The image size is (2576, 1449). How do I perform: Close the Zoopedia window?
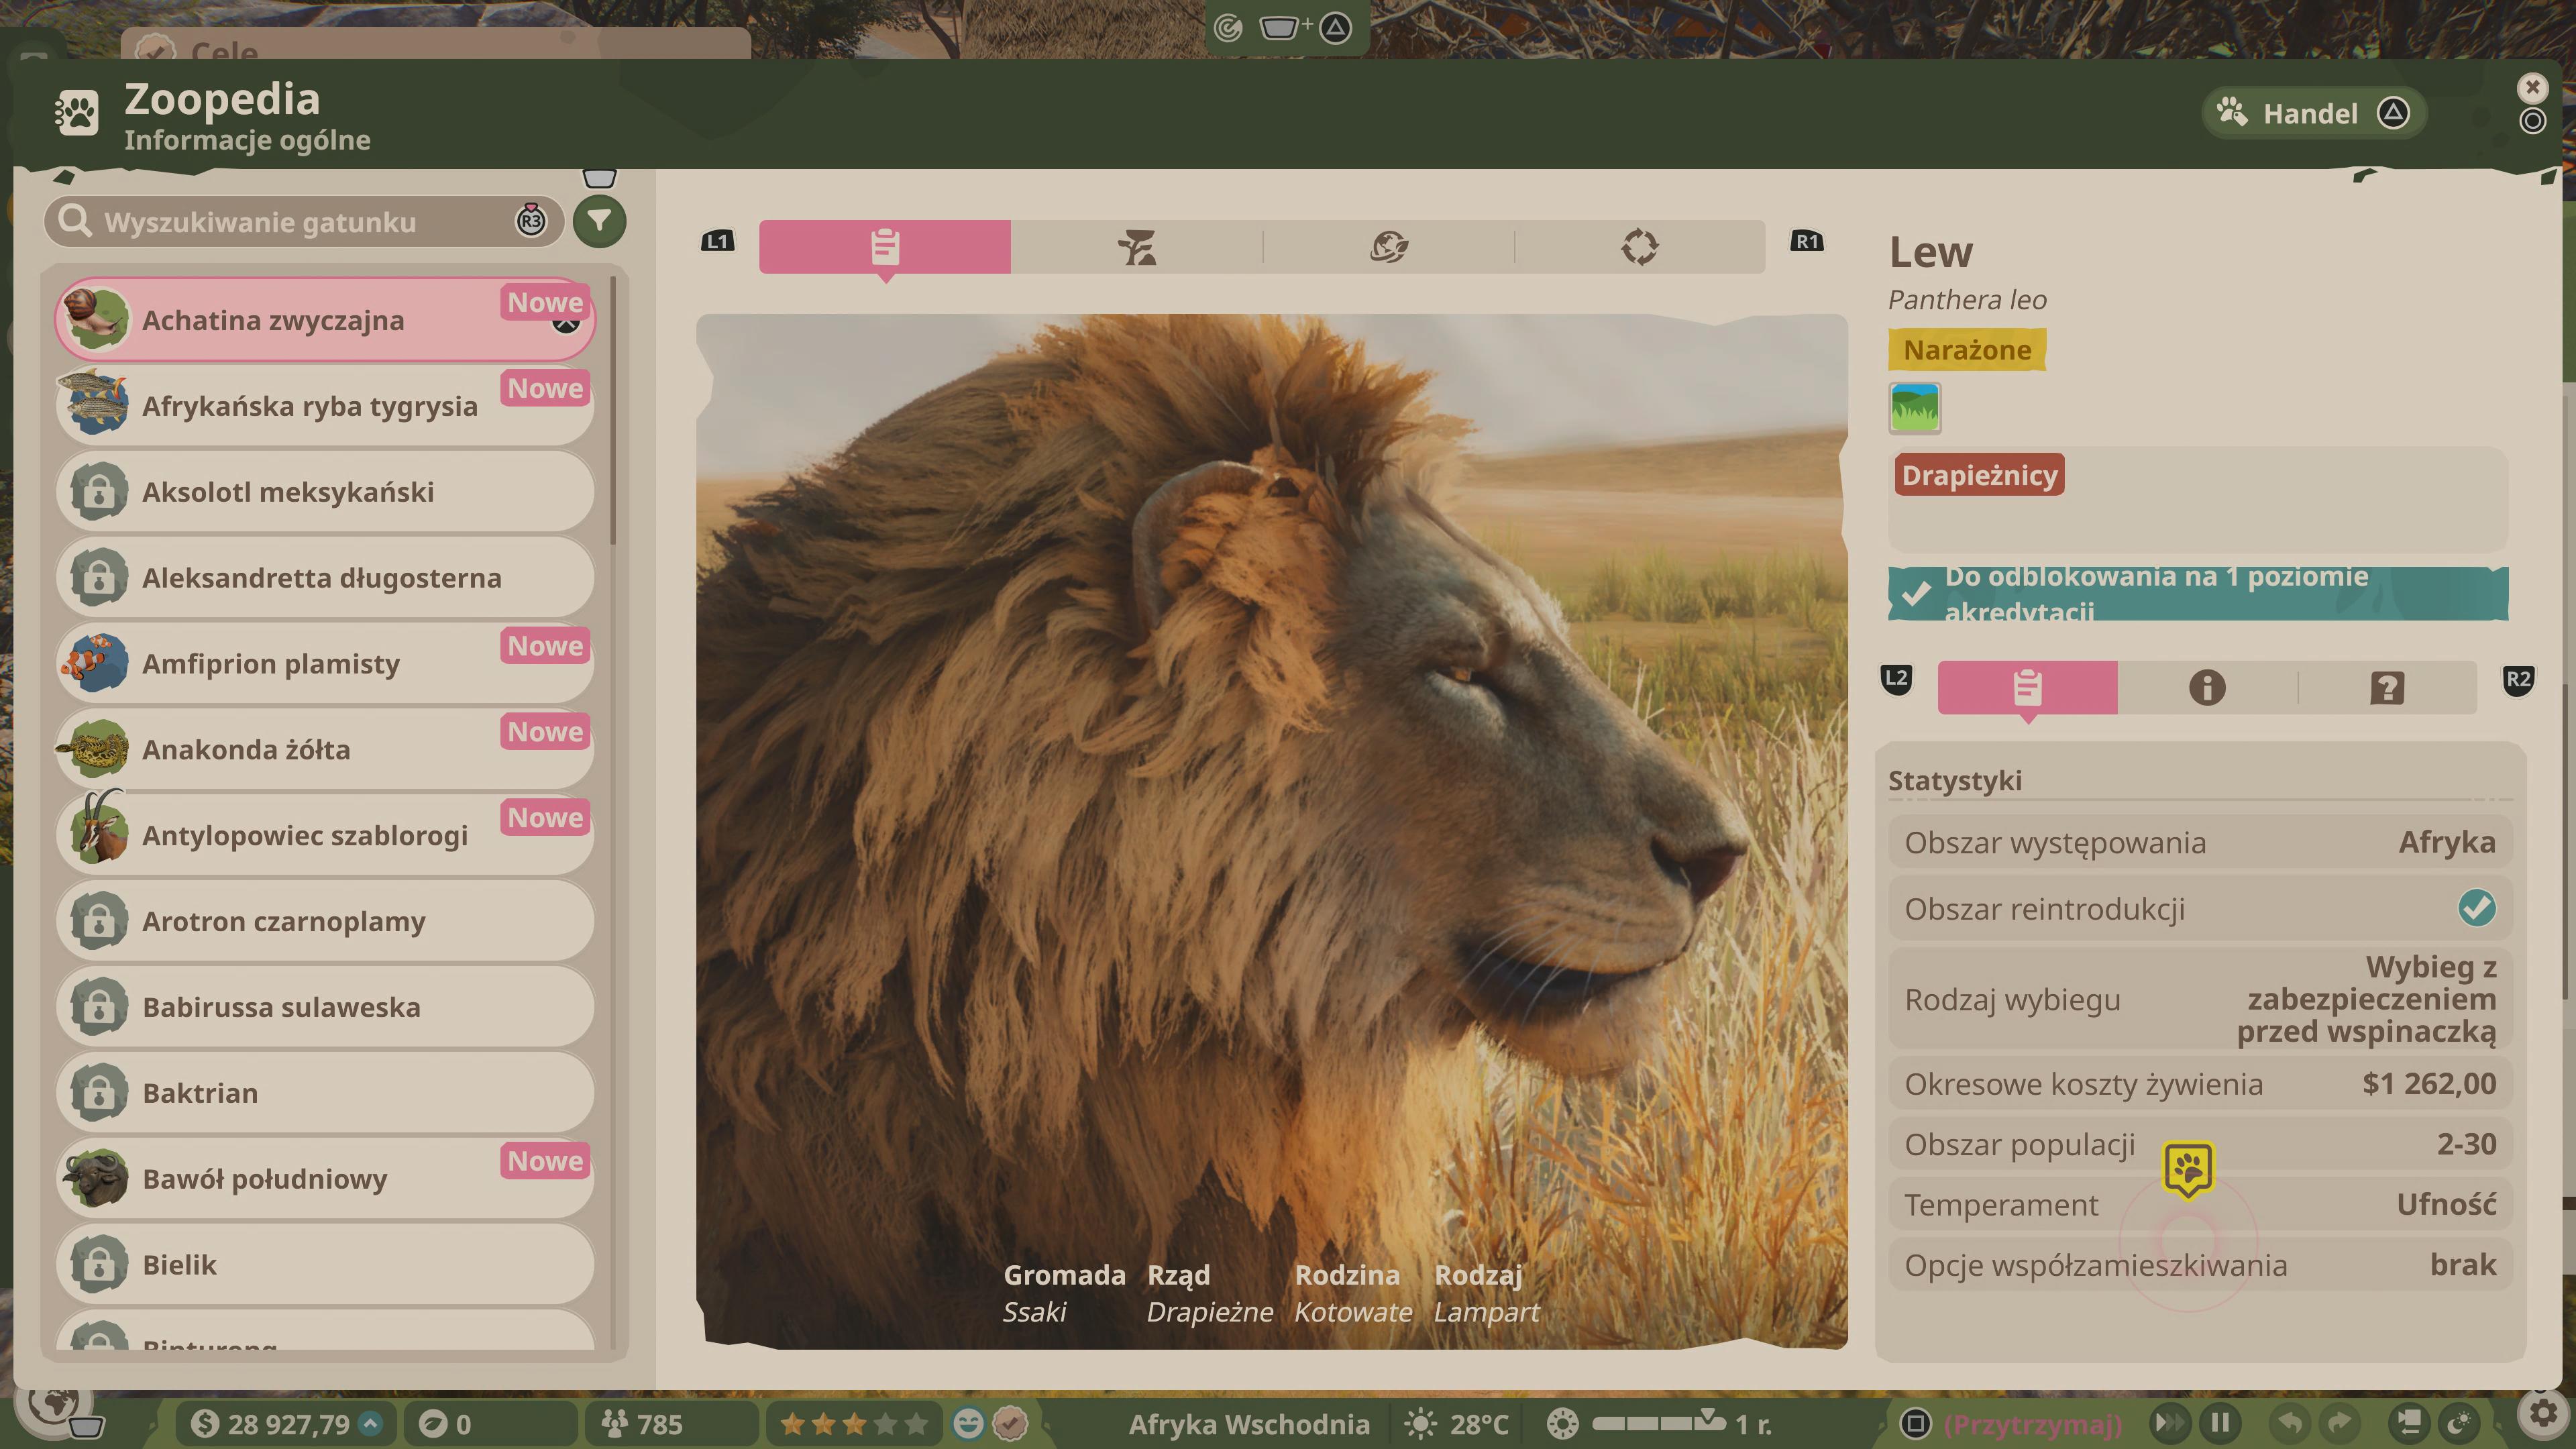coord(2532,88)
